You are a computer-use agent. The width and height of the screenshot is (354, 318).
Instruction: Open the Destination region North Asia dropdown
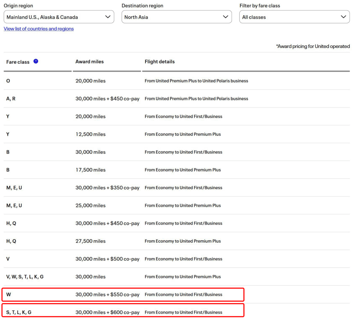[177, 17]
